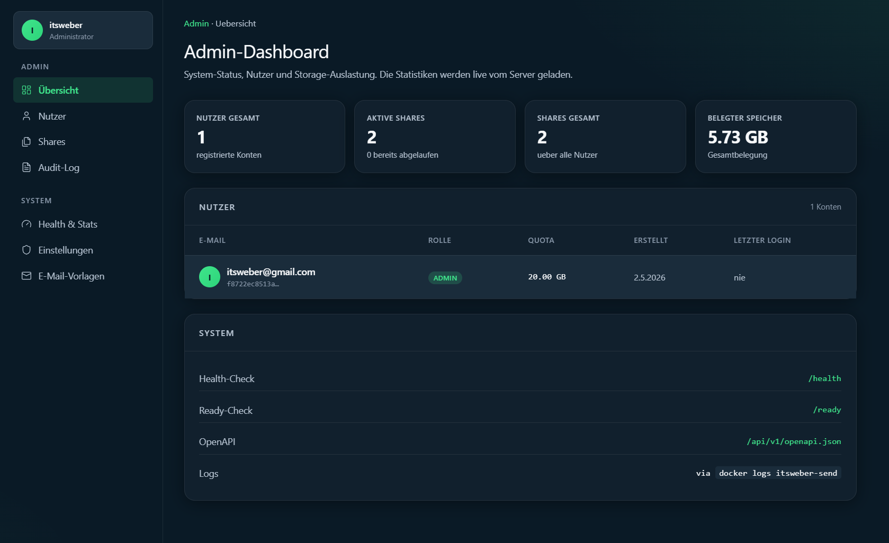Click the 'Gesamtbelegung' caption
This screenshot has height=543, width=889.
click(x=738, y=155)
